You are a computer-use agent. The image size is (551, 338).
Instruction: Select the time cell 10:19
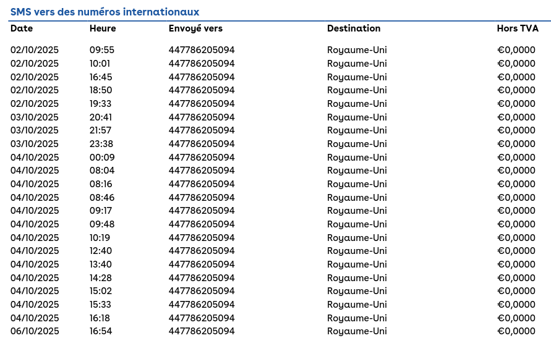click(x=100, y=238)
